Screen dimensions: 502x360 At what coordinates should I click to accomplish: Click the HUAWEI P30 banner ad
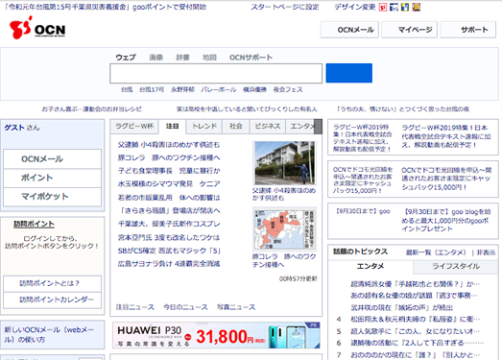[216, 335]
